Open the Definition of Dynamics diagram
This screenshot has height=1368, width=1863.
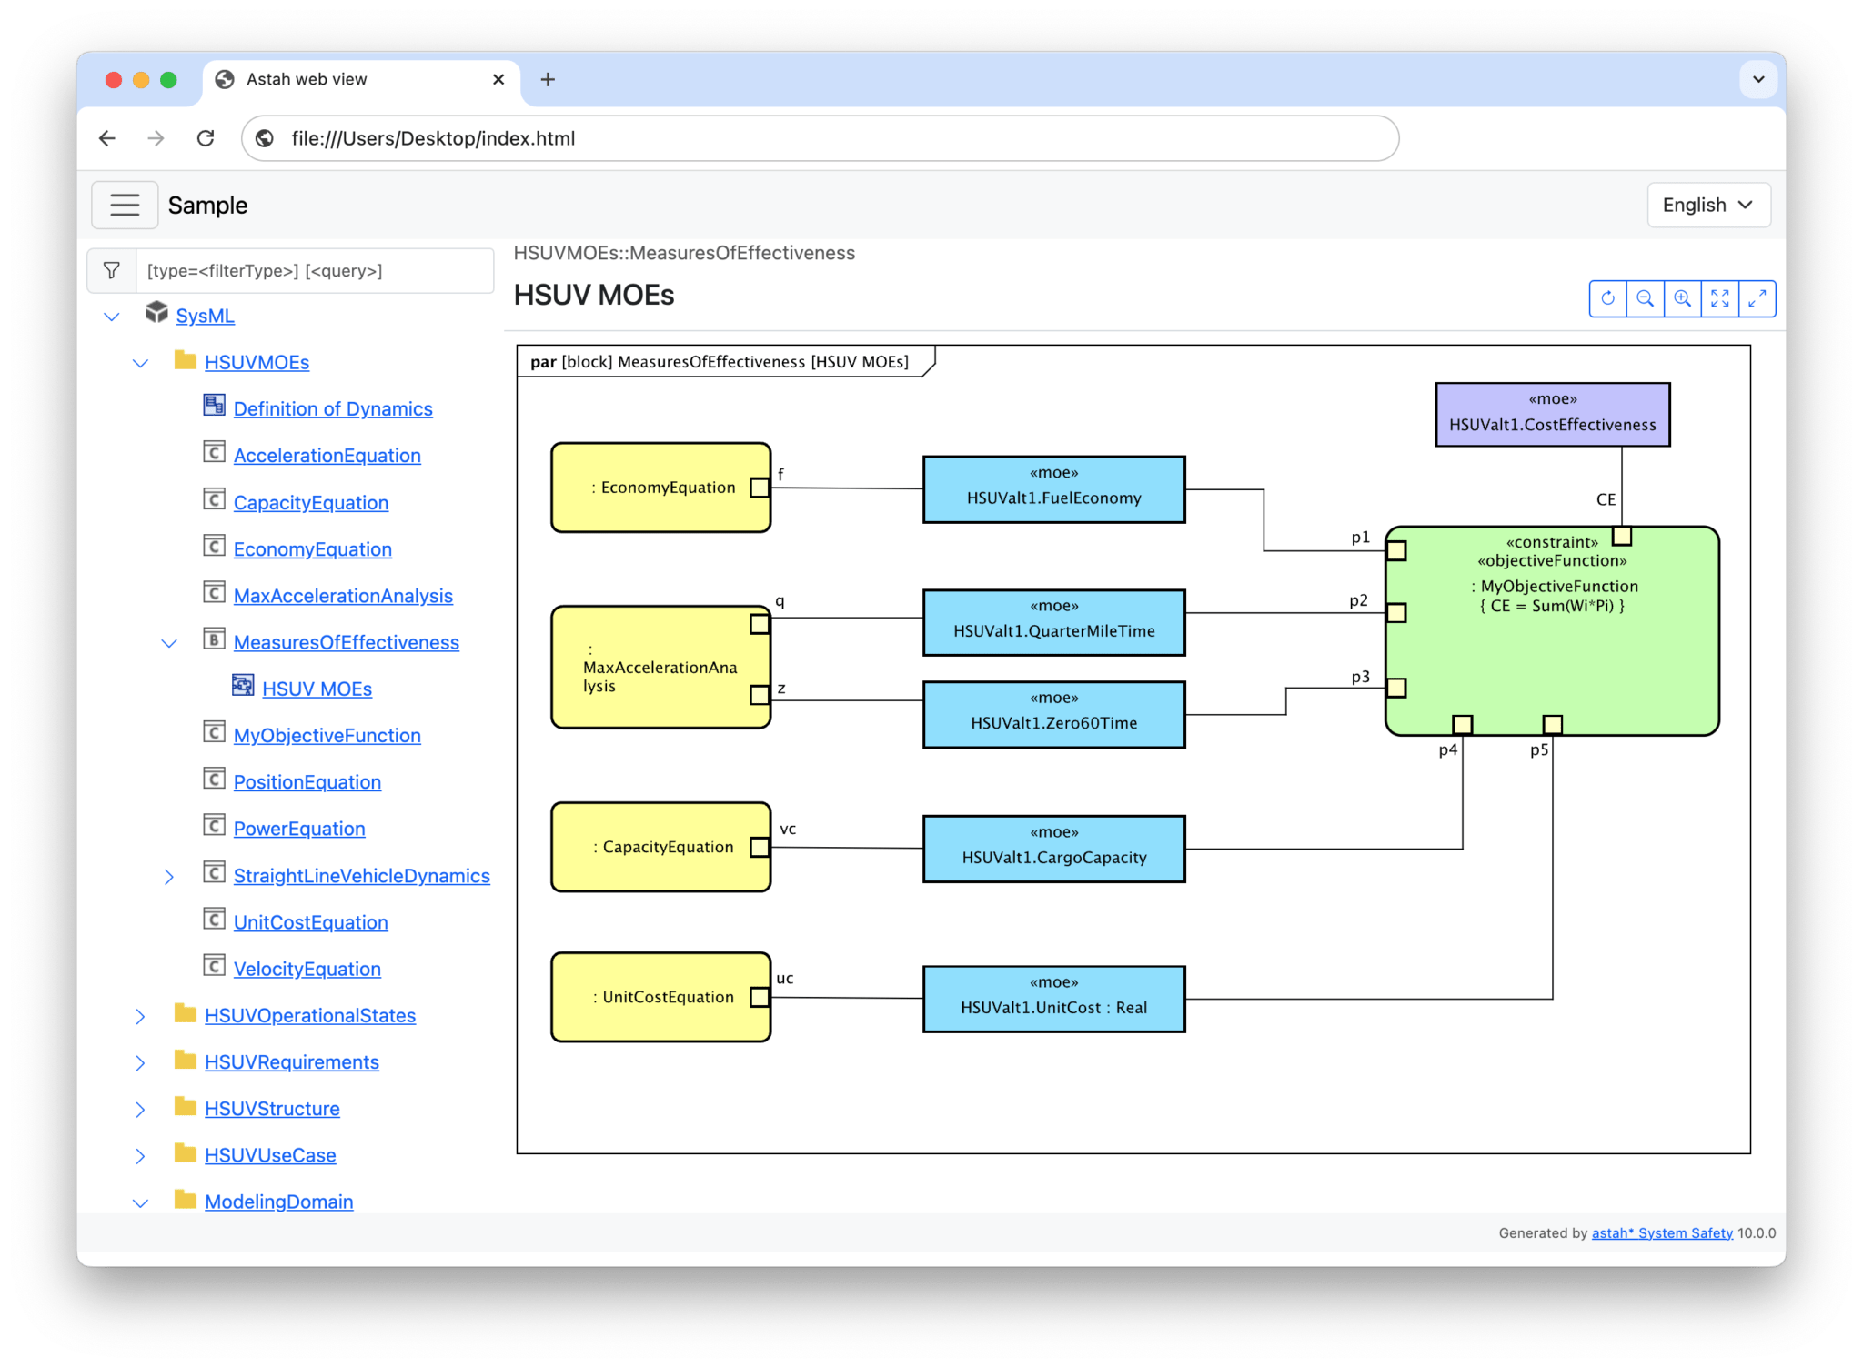pos(333,408)
